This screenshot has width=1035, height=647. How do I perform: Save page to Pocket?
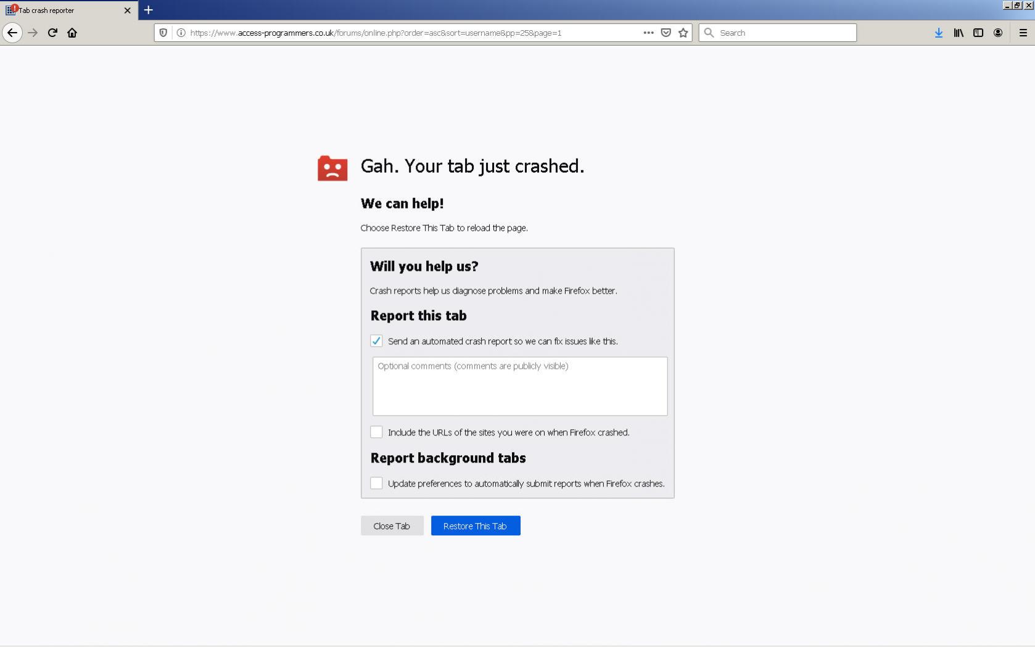(666, 33)
